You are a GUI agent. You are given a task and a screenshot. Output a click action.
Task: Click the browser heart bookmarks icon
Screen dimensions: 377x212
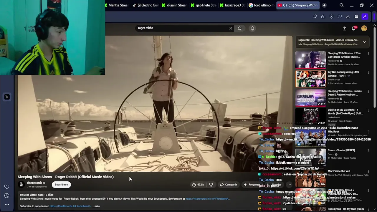click(x=340, y=17)
